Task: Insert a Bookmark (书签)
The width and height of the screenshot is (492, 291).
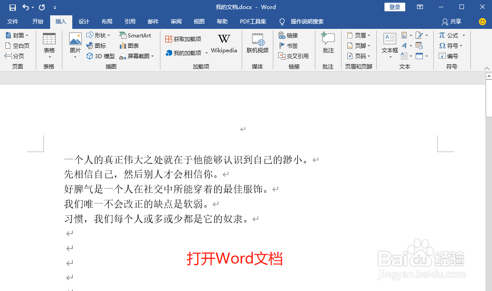Action: 288,46
